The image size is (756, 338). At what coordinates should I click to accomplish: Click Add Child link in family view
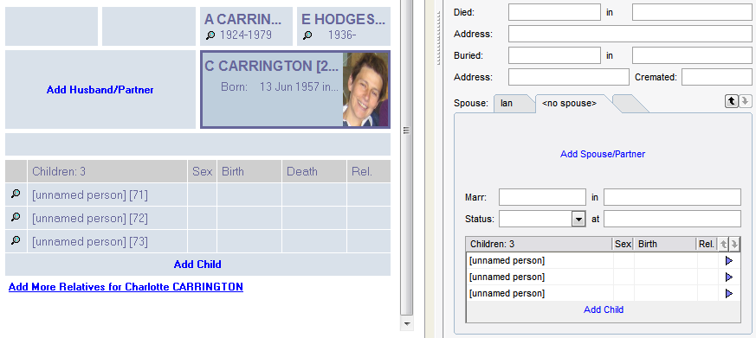[x=197, y=265]
